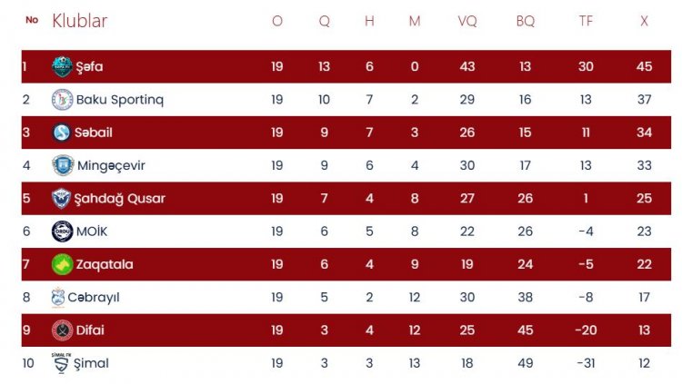Open the Şəfa team name link
The width and height of the screenshot is (682, 384).
[90, 66]
